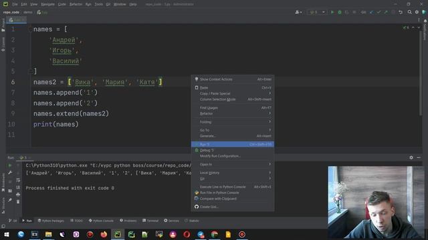Switch to the Terminal tool tab

tap(150, 221)
